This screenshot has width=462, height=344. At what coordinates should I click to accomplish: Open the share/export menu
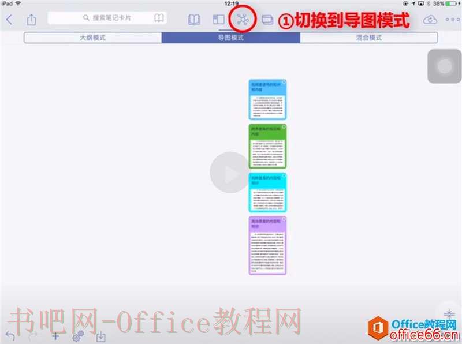pyautogui.click(x=31, y=20)
